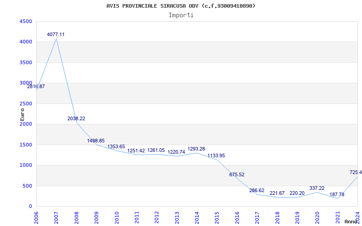Click the data label 1251.42
362x226 pixels.
click(136, 151)
